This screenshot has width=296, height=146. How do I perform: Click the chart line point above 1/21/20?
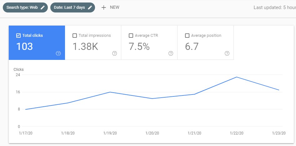pyautogui.click(x=194, y=94)
